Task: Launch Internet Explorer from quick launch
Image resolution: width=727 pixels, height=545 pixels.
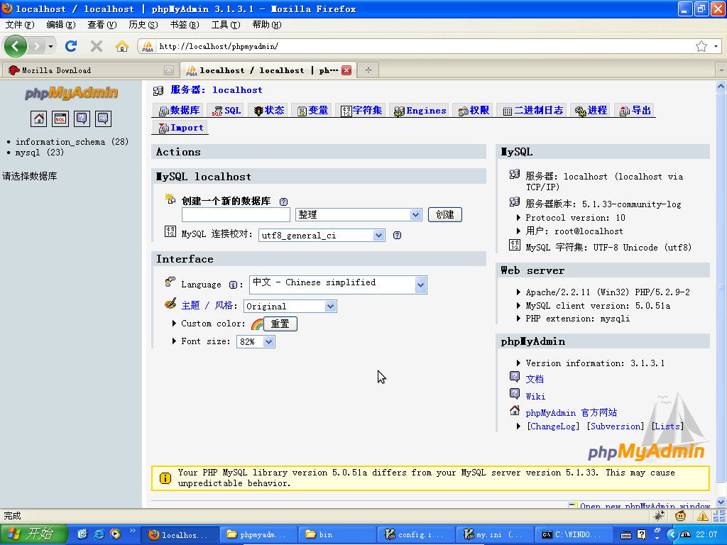Action: tap(99, 534)
